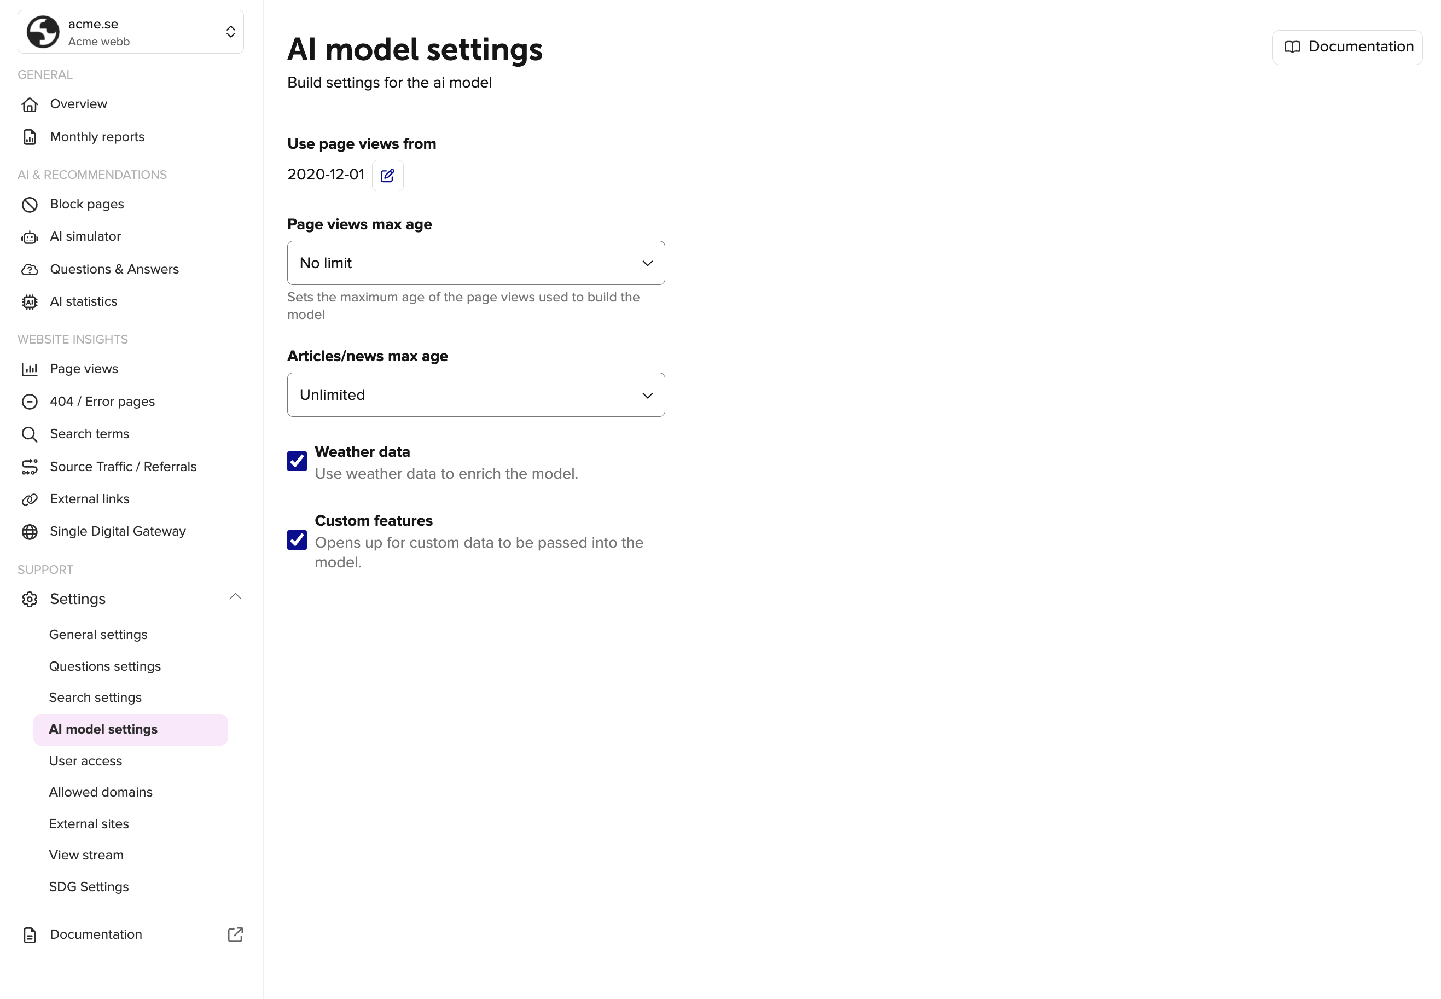Disable the Weather data checkbox
Image resolution: width=1441 pixels, height=999 pixels.
coord(297,461)
